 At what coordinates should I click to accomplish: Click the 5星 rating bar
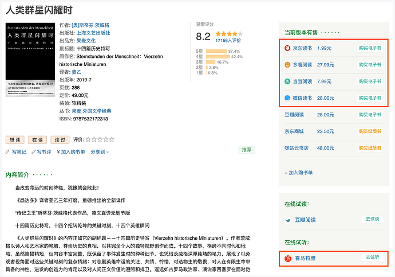216,51
